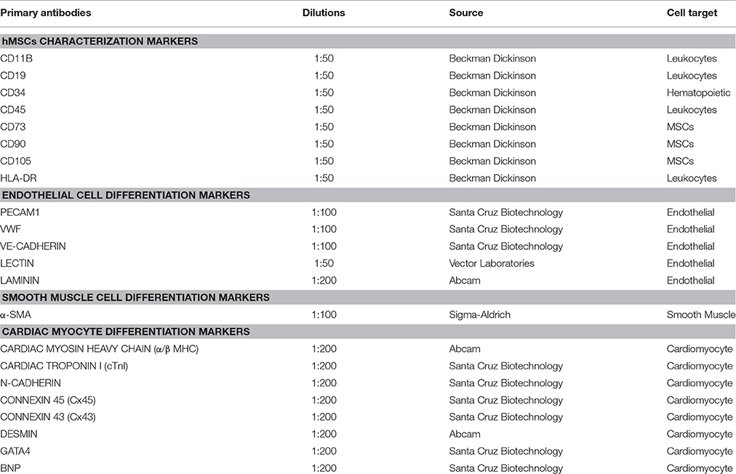Click 'Abcam' source for Cardiac Myosin Heavy Chain
Image resolution: width=736 pixels, height=474 pixels.
(465, 349)
